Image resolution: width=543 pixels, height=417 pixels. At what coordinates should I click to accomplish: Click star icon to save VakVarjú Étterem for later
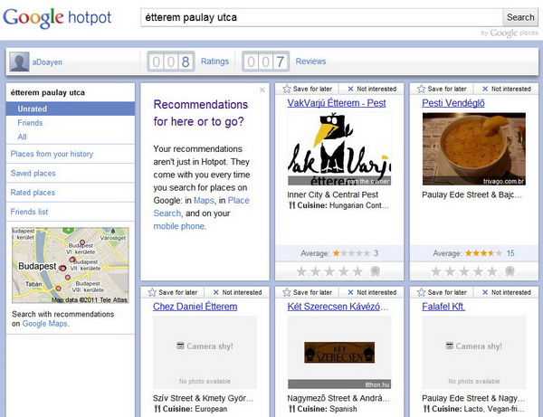tap(287, 89)
